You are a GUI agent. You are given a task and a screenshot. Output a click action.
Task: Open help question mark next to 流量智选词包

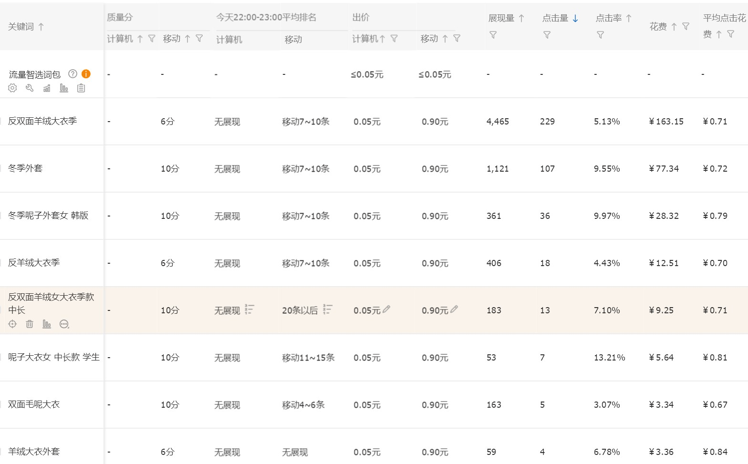click(x=73, y=74)
